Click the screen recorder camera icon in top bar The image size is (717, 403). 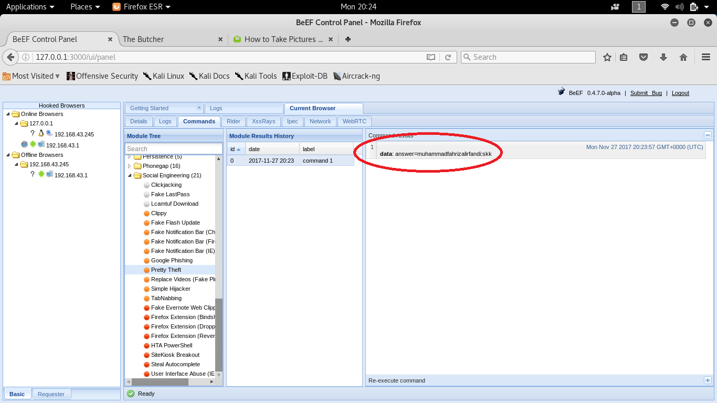[x=616, y=7]
